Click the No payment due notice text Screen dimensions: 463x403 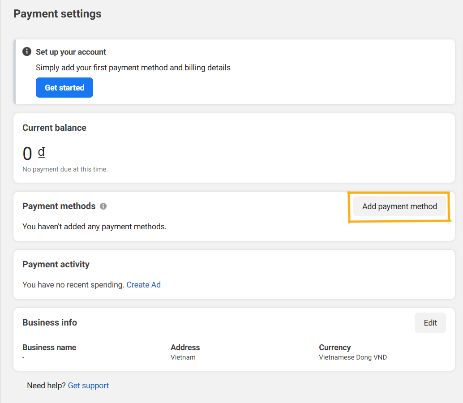[x=65, y=169]
